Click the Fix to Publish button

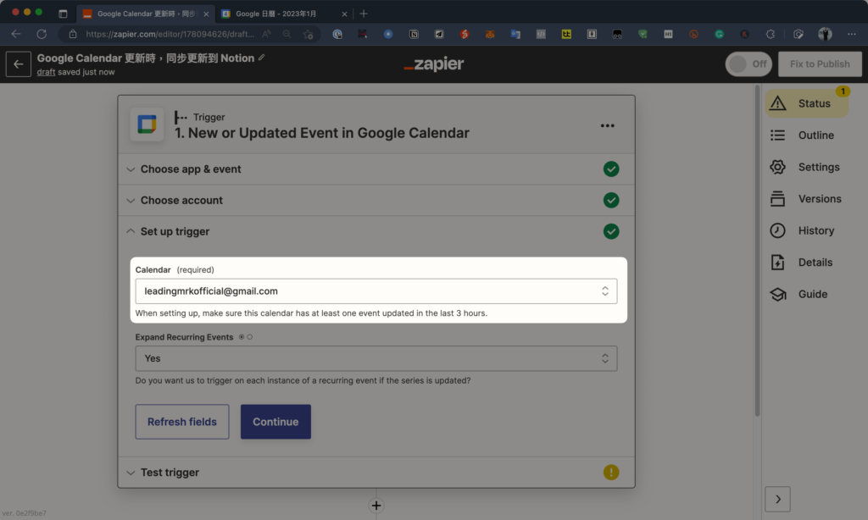click(x=820, y=64)
